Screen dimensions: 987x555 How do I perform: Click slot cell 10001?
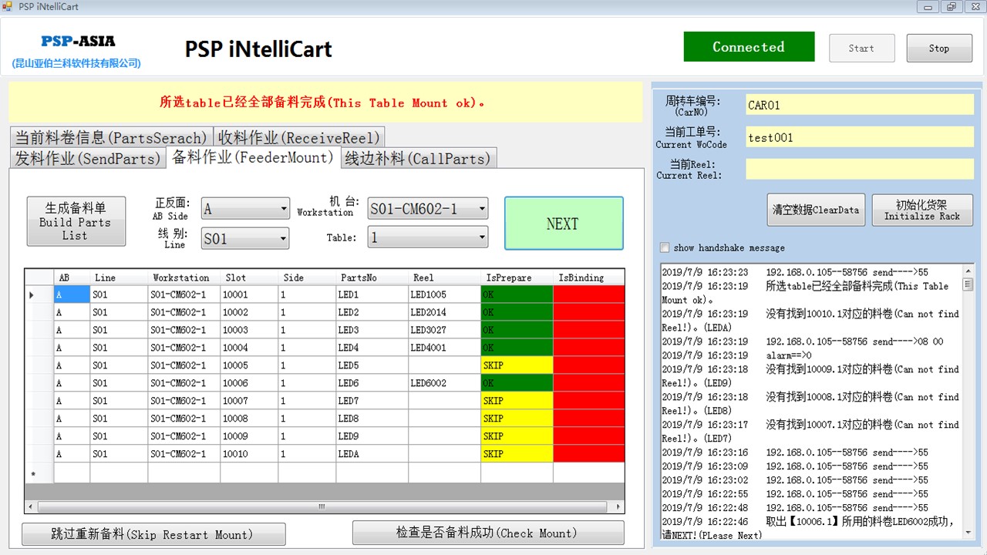coord(249,294)
